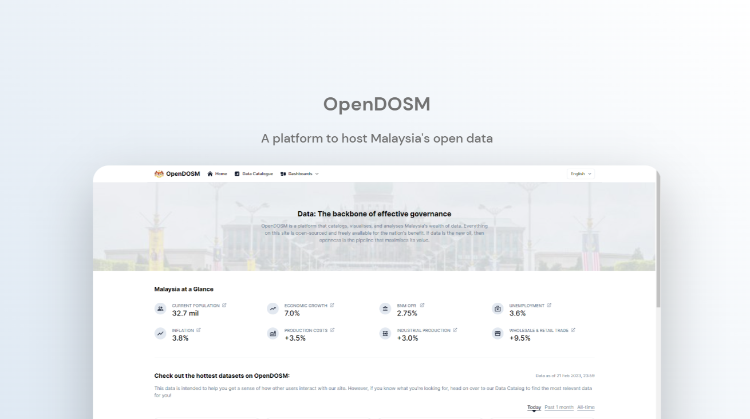Viewport: 750px width, 419px height.
Task: Open external link icon beside Current Population
Action: click(x=224, y=305)
